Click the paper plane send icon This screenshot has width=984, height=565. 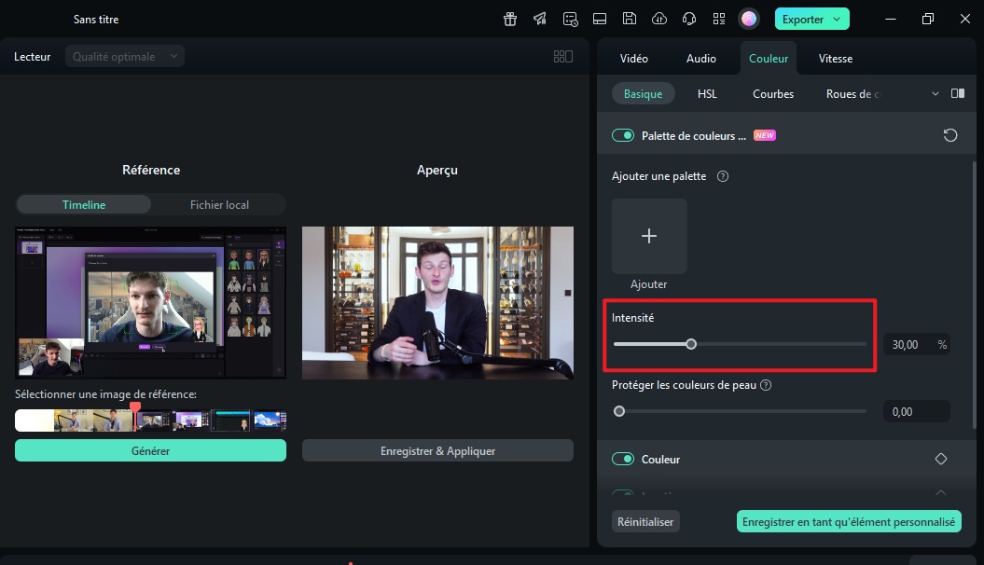(540, 19)
